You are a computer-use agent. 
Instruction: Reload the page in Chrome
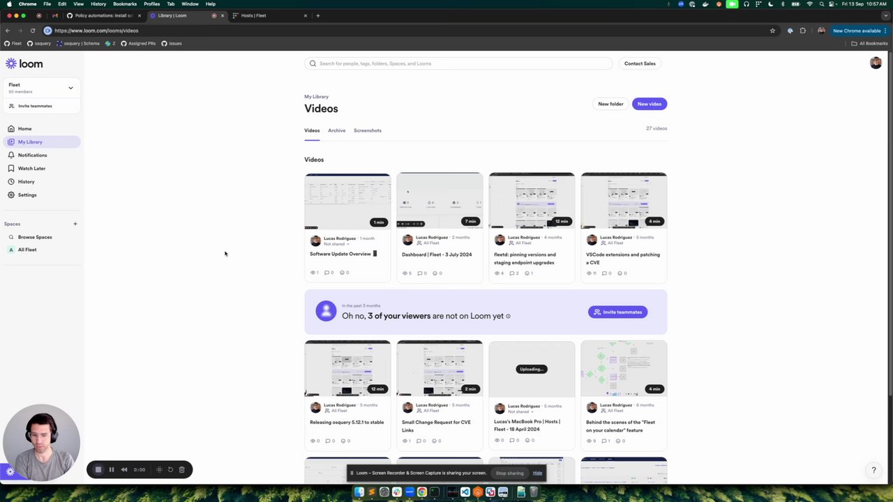pyautogui.click(x=32, y=31)
